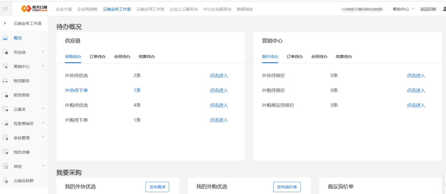Switch to 订单待办 tab under 供应链
The width and height of the screenshot is (446, 194).
pyautogui.click(x=97, y=57)
